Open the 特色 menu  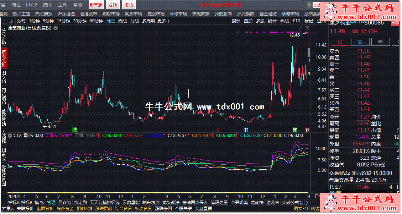coord(16,5)
